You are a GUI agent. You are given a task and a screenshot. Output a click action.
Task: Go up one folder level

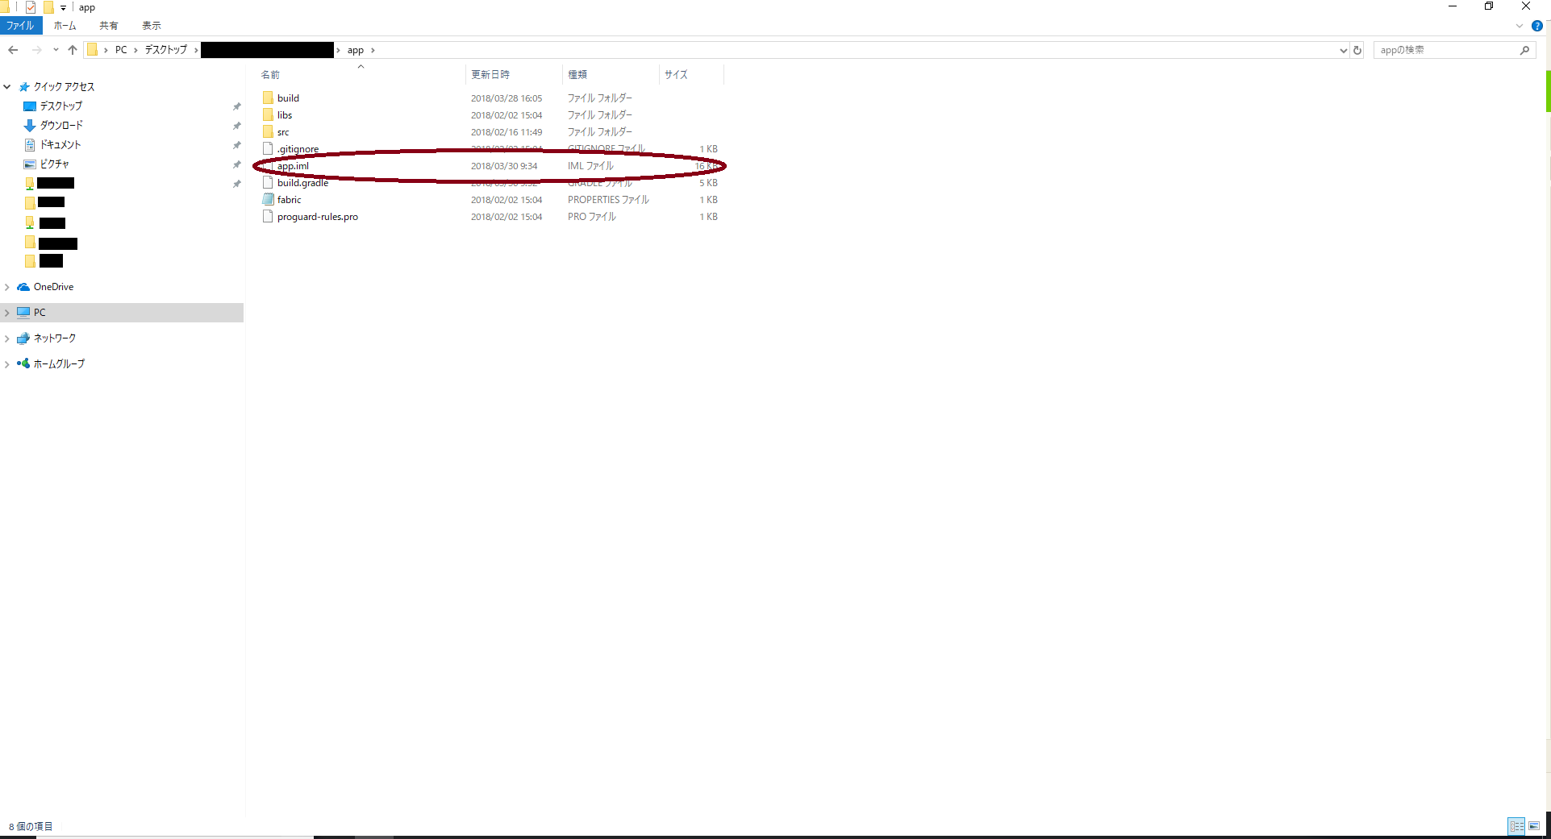tap(73, 50)
